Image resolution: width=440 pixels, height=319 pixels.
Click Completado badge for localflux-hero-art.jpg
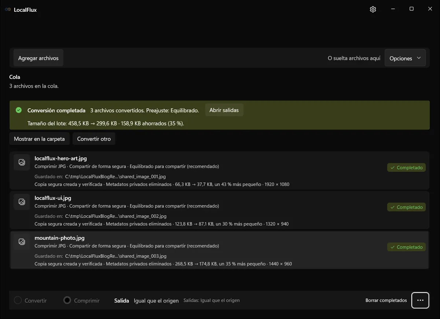pos(406,167)
